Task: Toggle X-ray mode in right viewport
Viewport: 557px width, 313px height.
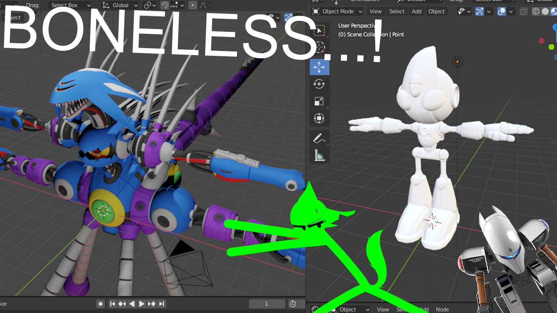Action: (524, 11)
